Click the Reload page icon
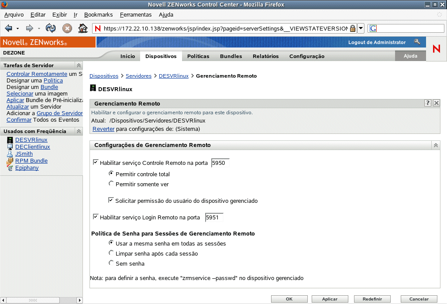This screenshot has height=304, width=447. [x=51, y=28]
